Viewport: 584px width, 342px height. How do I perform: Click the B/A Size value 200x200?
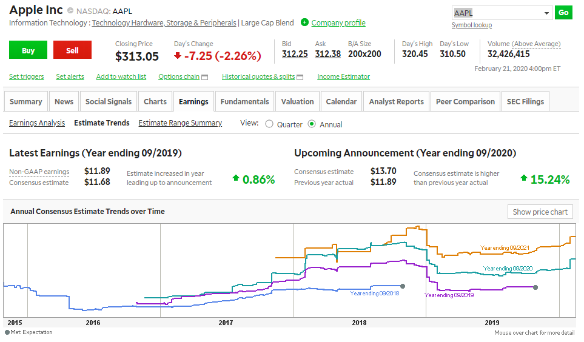(x=364, y=54)
